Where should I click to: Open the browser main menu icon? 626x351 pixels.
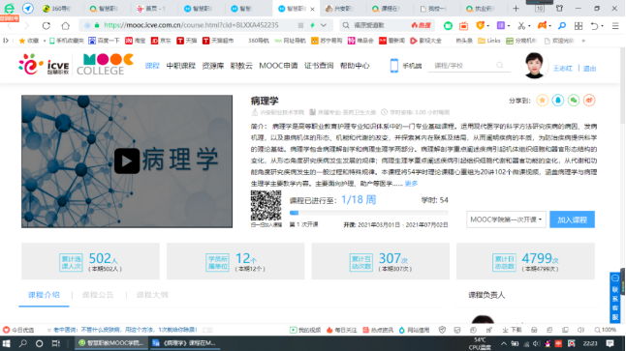click(x=615, y=26)
